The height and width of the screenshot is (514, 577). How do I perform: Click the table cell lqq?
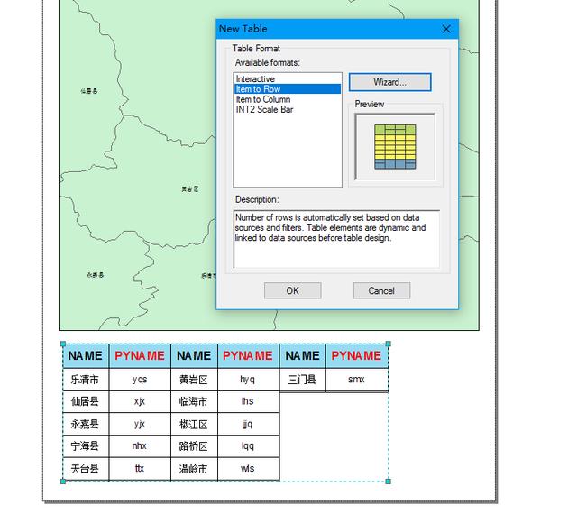[x=248, y=446]
